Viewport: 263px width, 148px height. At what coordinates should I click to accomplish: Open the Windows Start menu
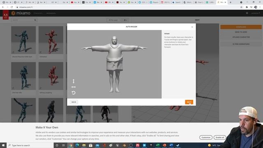point(3,145)
